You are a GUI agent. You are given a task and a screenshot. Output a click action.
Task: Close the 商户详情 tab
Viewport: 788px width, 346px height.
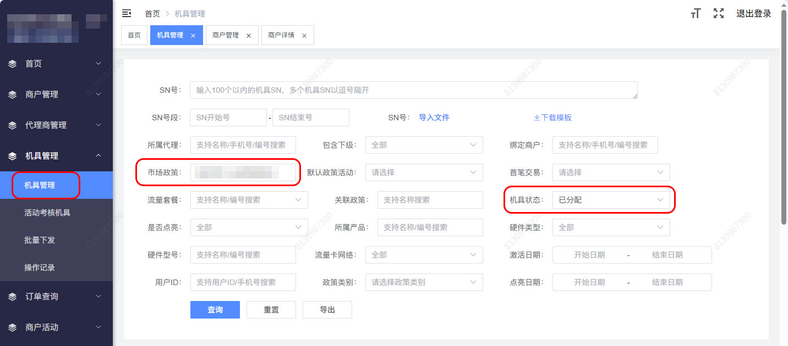pyautogui.click(x=304, y=36)
